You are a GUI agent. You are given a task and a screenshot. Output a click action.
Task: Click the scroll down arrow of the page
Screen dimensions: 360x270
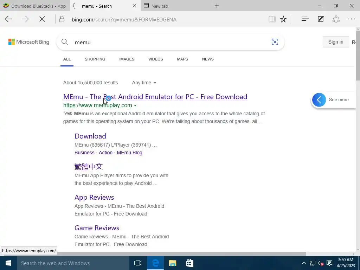click(x=358, y=250)
